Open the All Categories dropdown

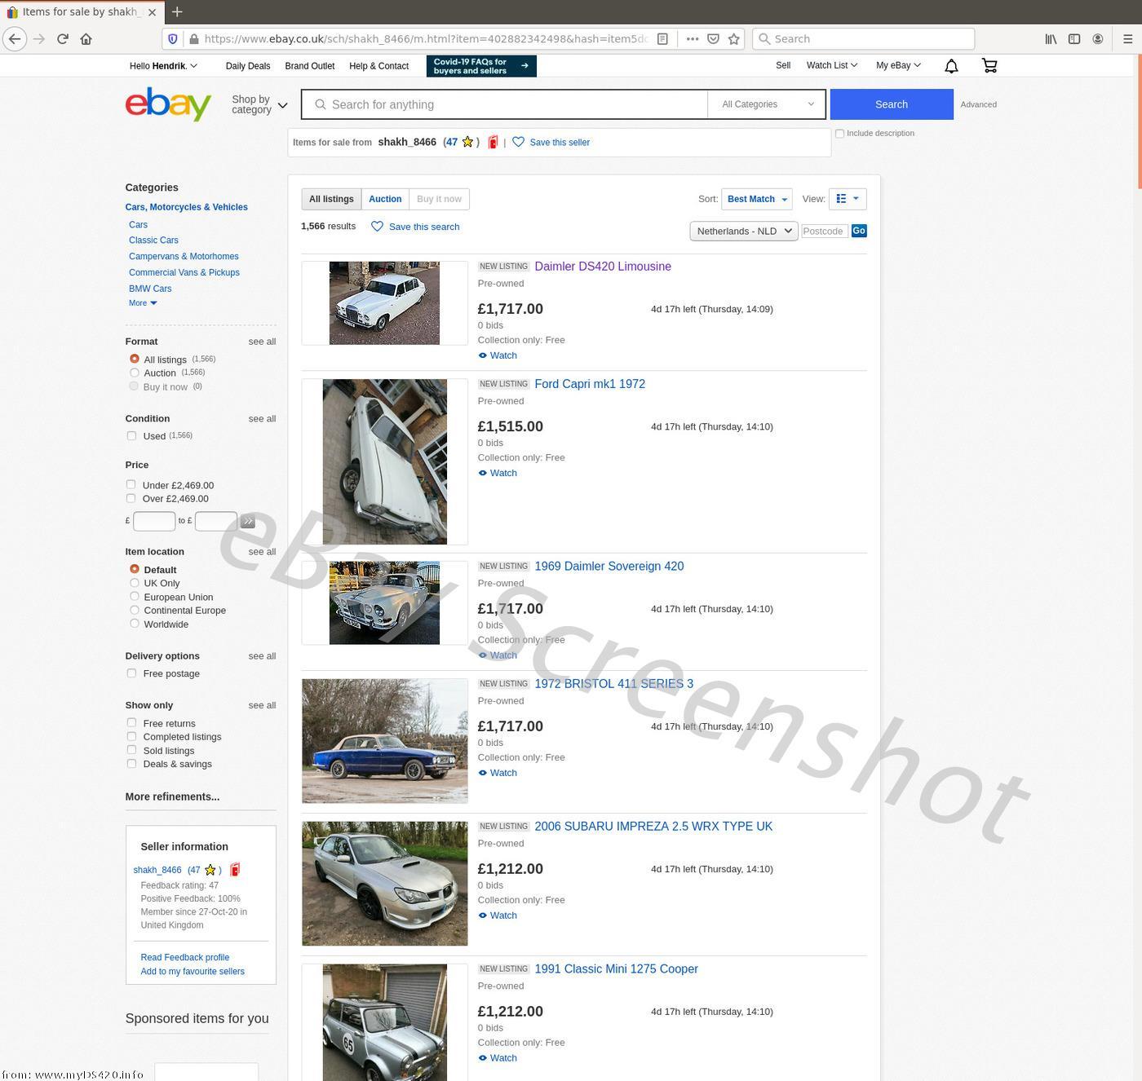[767, 104]
